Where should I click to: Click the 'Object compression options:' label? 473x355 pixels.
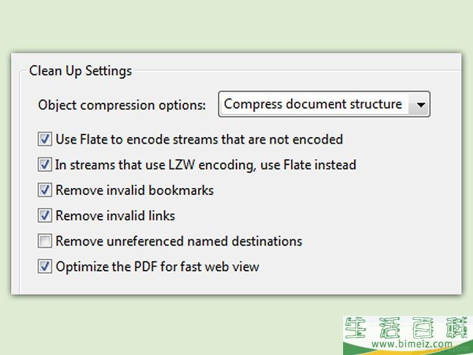click(x=122, y=105)
